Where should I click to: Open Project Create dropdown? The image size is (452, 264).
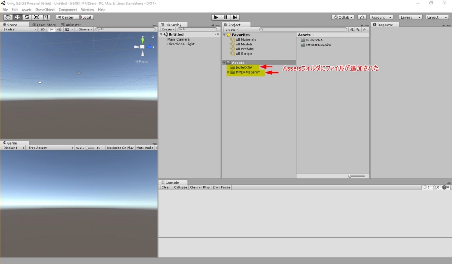click(231, 30)
